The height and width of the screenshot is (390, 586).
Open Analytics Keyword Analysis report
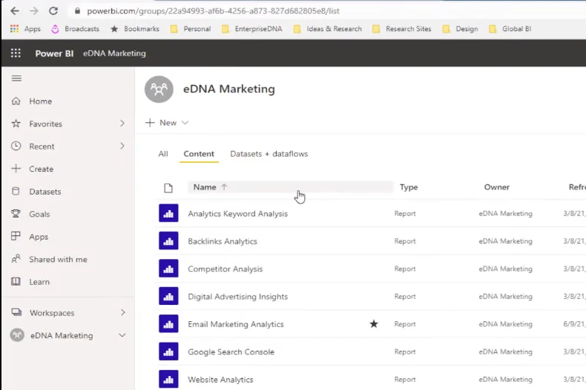click(237, 214)
